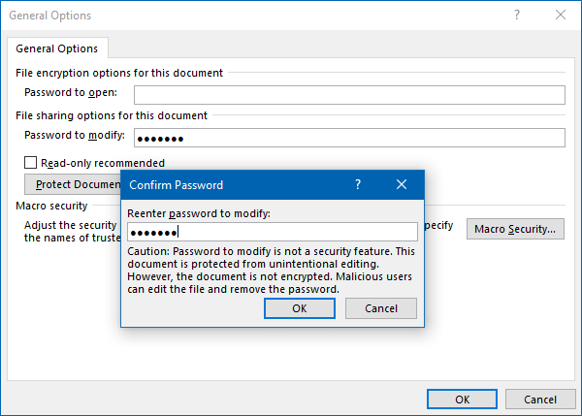Confirm General Options with bottom OK button
Image resolution: width=582 pixels, height=416 pixels.
pyautogui.click(x=462, y=400)
